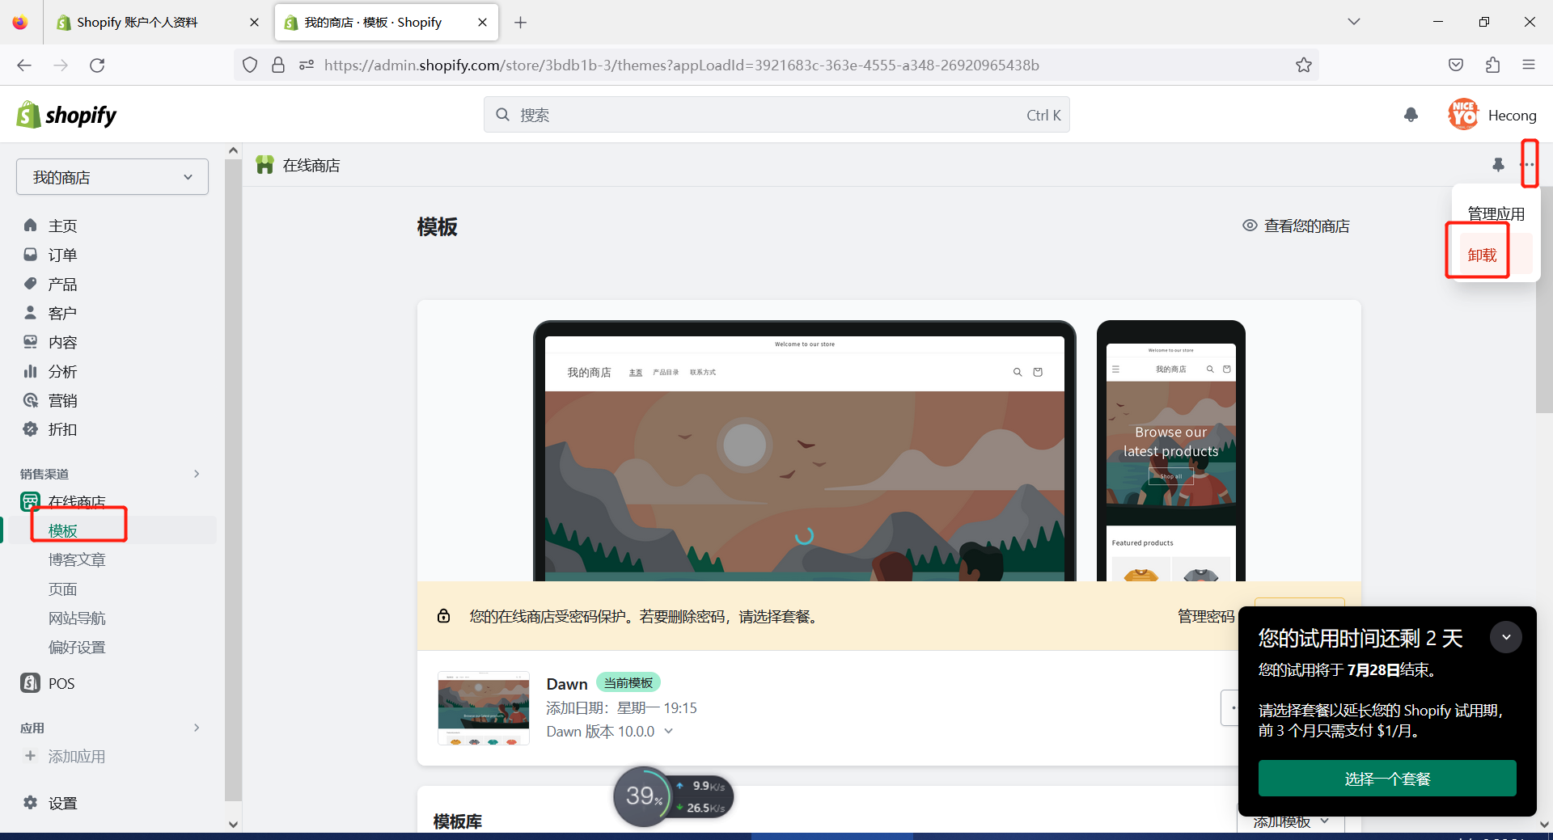
Task: Click the 搜索 search field
Action: pyautogui.click(x=776, y=115)
